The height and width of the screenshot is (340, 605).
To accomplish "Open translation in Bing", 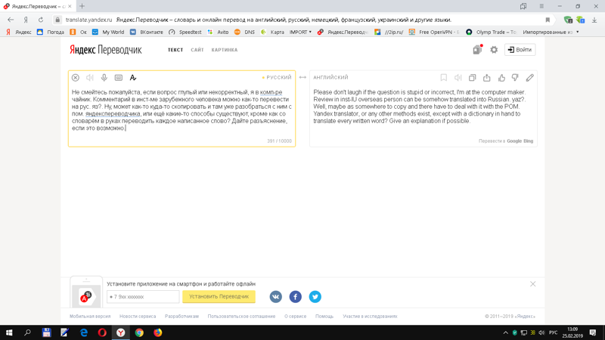I will [528, 141].
